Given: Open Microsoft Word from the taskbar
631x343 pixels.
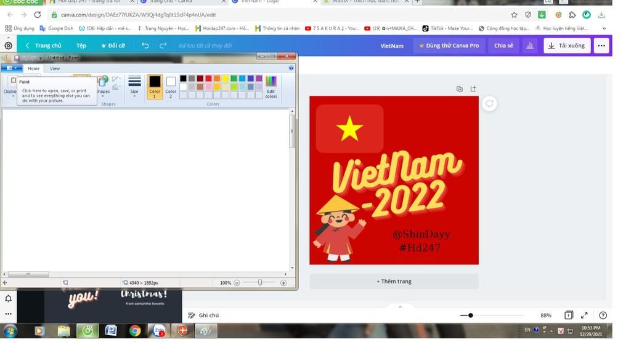Looking at the screenshot, I should coord(111,331).
